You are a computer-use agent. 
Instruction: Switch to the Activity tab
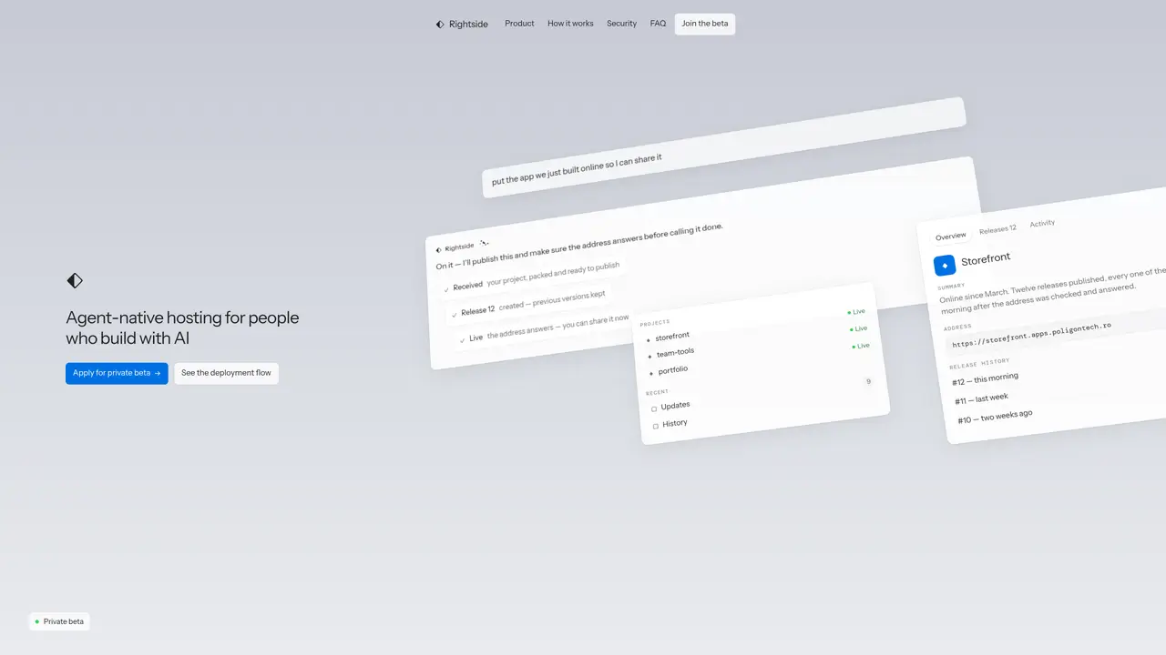(1042, 224)
